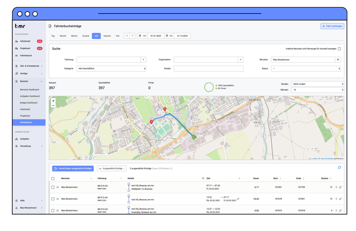Expand the Zeit- & Urlaubskonto chevron

click(42, 66)
